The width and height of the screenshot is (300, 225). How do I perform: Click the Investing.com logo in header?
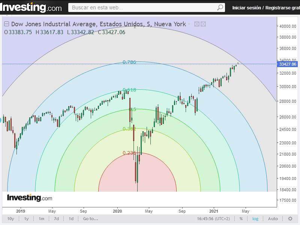(31, 7)
